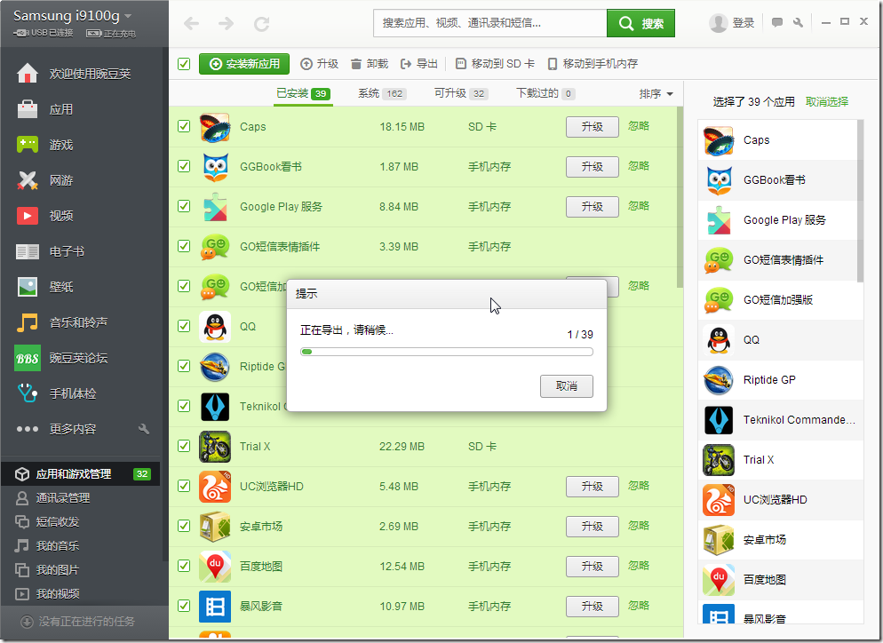Uncheck the QQ app checkbox
Image resolution: width=883 pixels, height=643 pixels.
(184, 326)
